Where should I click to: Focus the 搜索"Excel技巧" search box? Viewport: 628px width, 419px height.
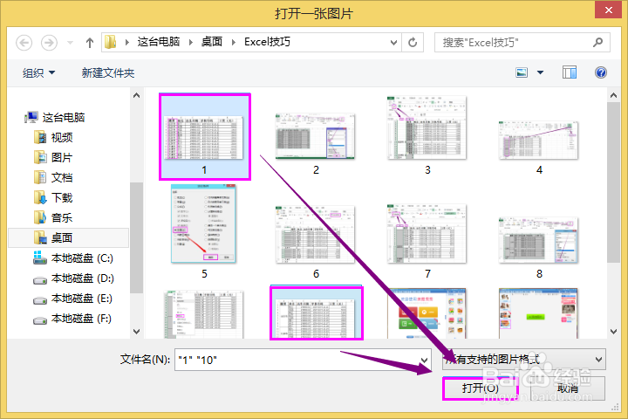(x=522, y=43)
